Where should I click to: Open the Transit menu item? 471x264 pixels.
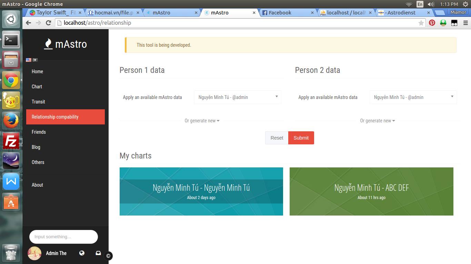pos(38,102)
